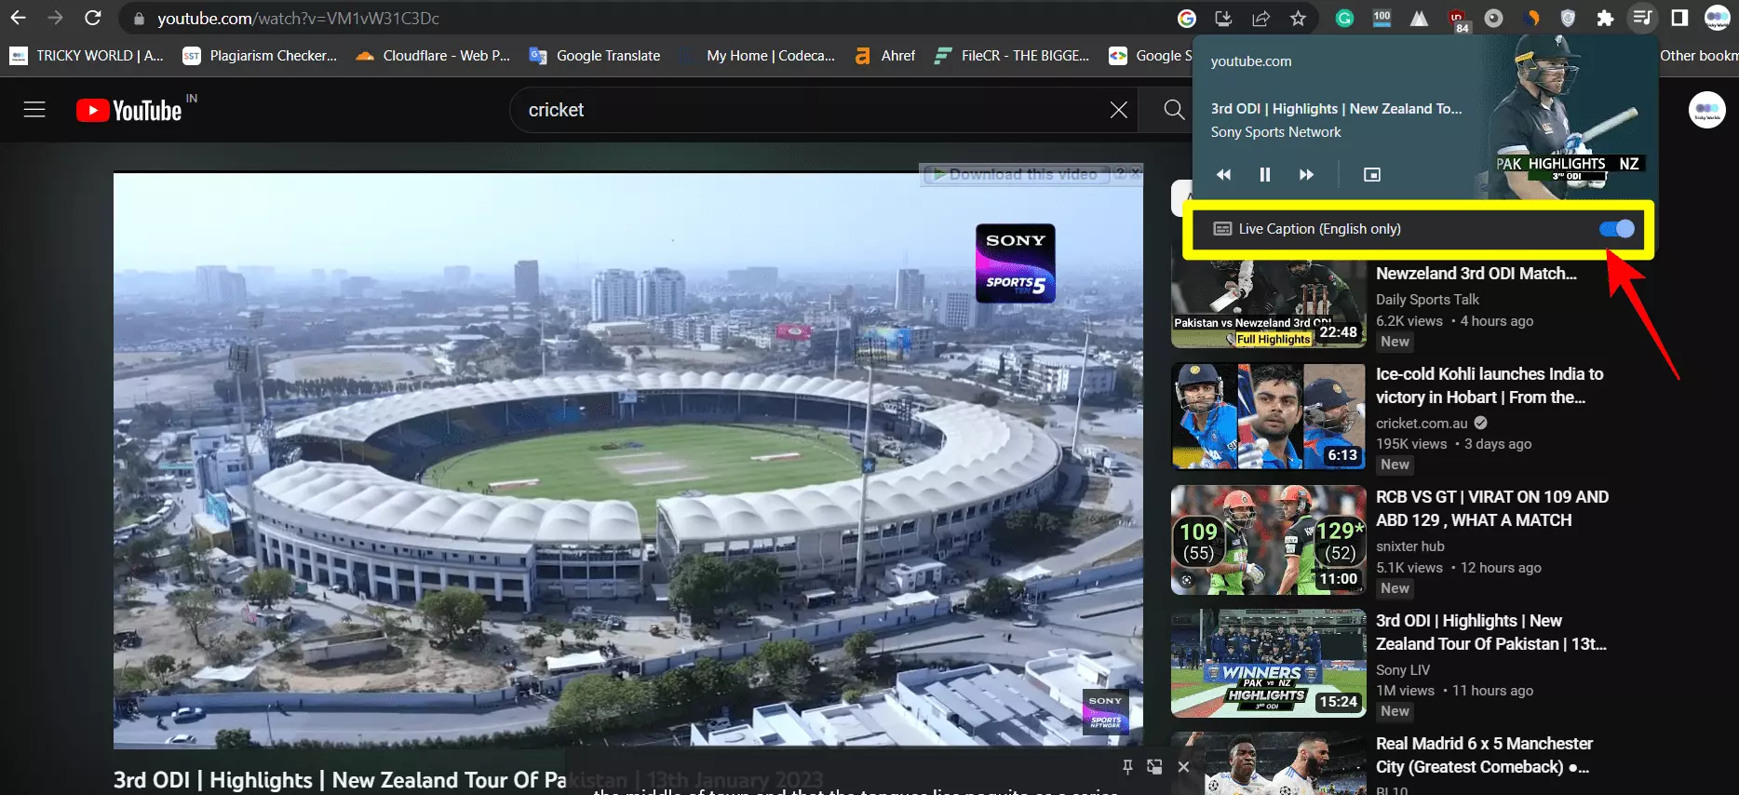Open the Plagiarism Checker bookmark
This screenshot has width=1739, height=795.
pos(260,56)
